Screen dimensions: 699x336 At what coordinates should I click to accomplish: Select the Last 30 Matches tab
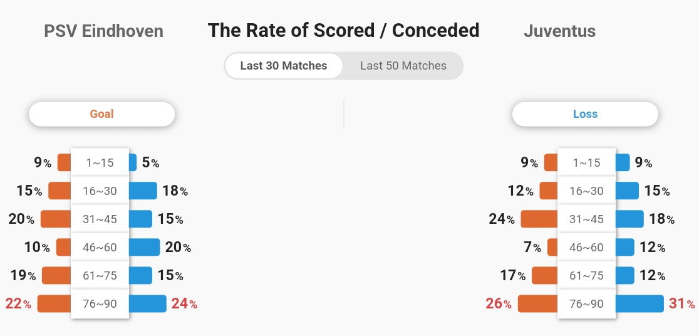click(x=284, y=66)
